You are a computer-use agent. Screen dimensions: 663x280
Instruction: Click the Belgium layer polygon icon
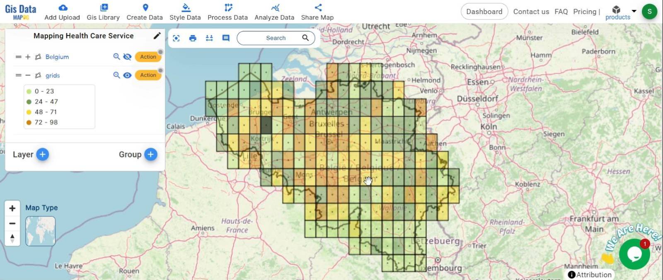click(38, 57)
